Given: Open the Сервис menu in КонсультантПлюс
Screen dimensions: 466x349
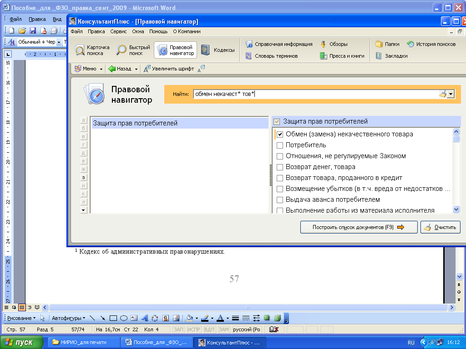Looking at the screenshot, I should [118, 31].
